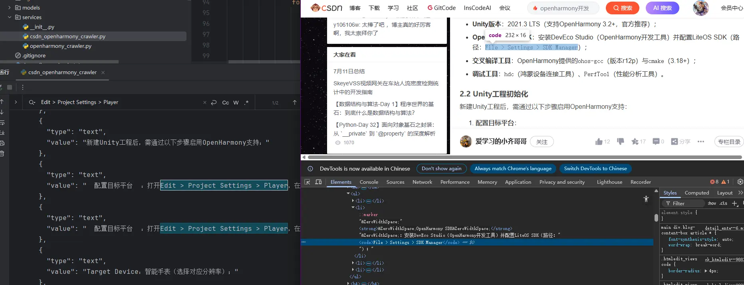744x285 pixels.
Task: Switch to the Console tab in DevTools
Action: (369, 182)
